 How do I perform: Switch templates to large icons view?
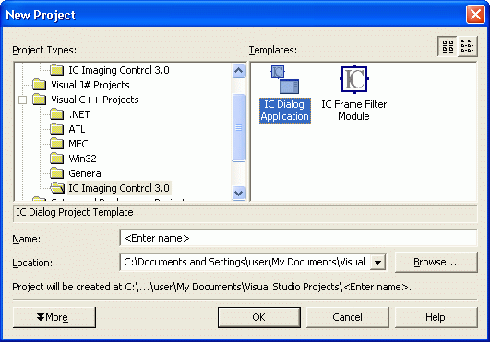coord(448,46)
